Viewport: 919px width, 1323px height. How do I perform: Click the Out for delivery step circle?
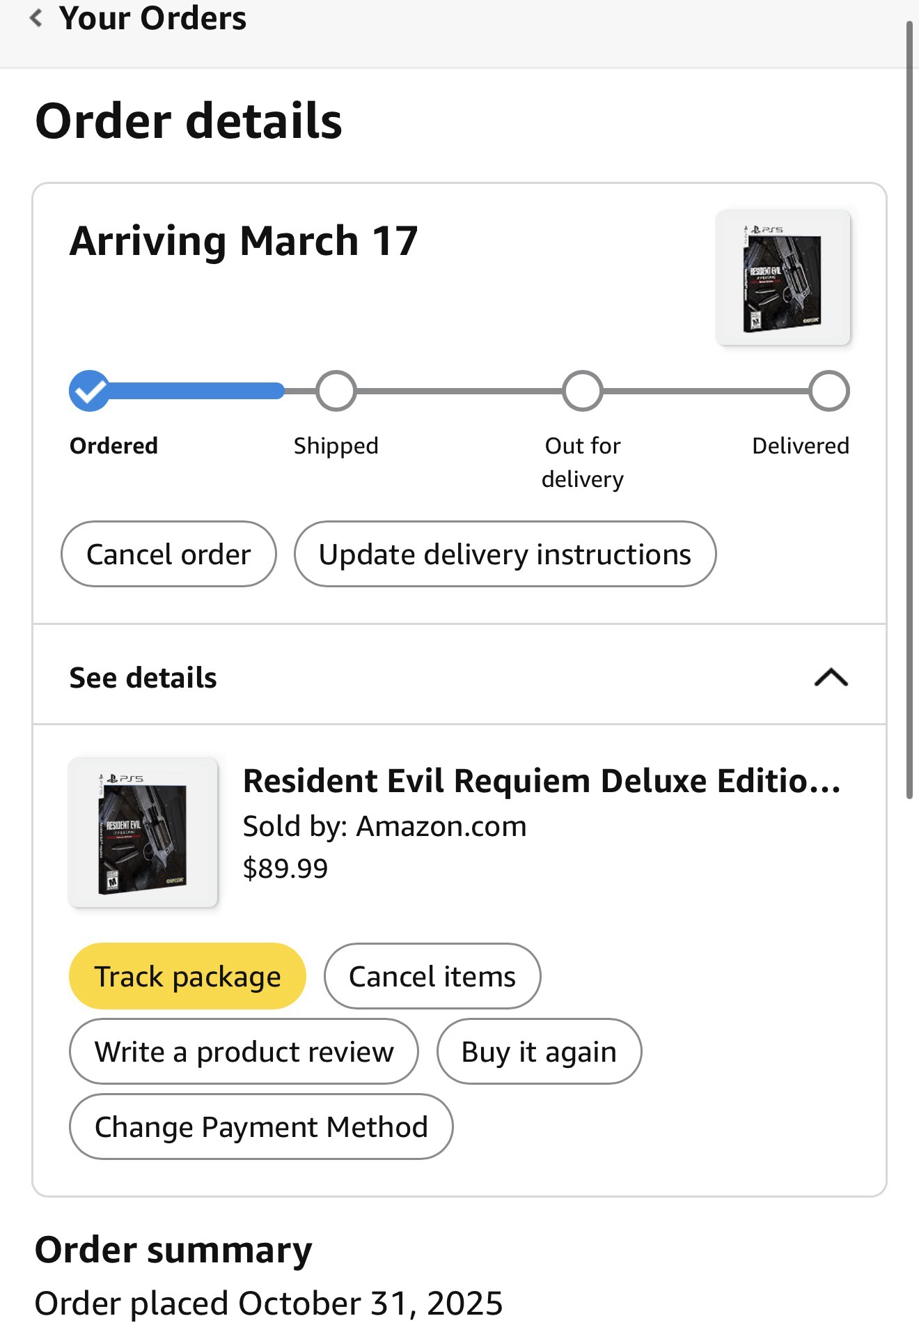click(x=582, y=392)
